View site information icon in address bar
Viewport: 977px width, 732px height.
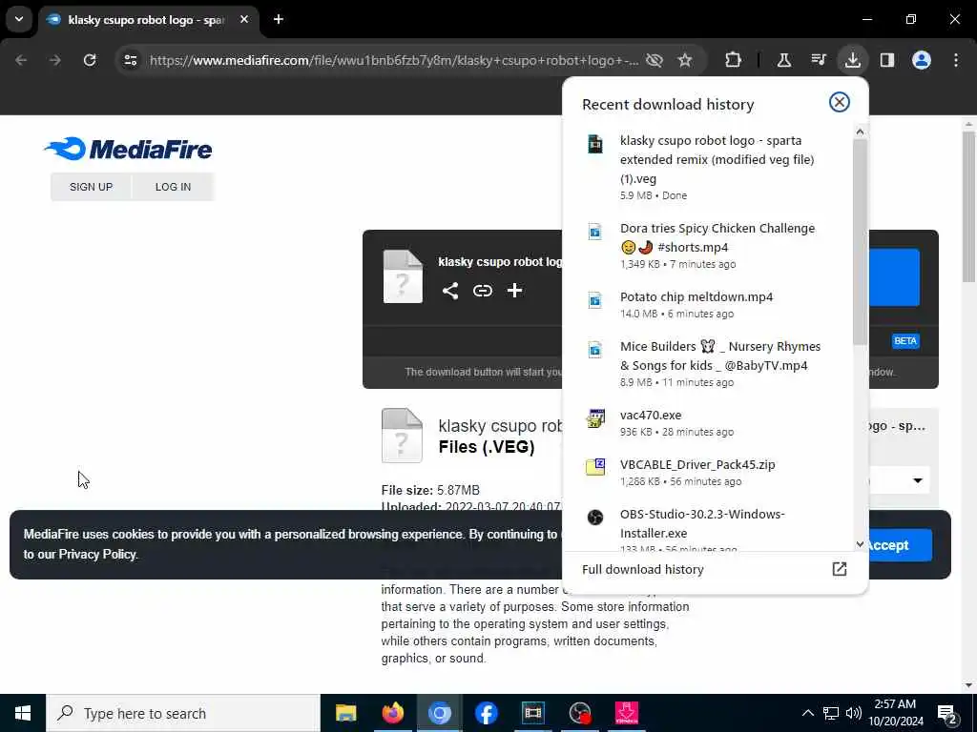coord(130,60)
